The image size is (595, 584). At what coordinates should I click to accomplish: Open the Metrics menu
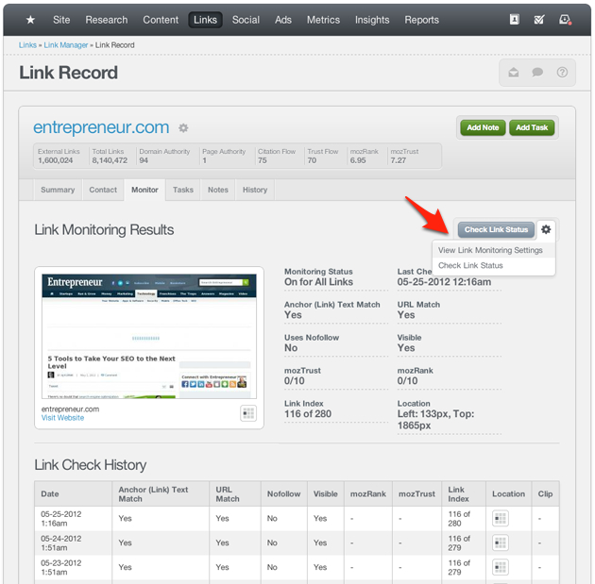pos(323,20)
